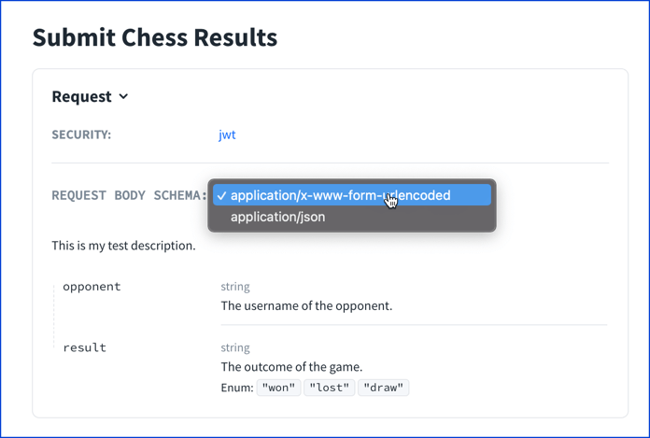Select the "draw" enum value
The height and width of the screenshot is (438, 650).
(x=384, y=388)
